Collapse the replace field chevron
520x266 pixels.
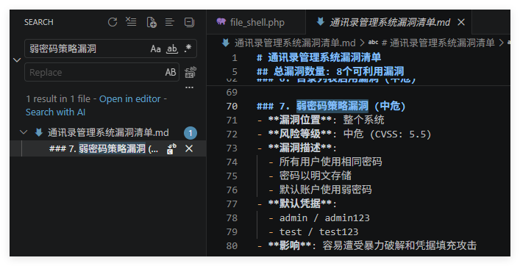tap(17, 60)
